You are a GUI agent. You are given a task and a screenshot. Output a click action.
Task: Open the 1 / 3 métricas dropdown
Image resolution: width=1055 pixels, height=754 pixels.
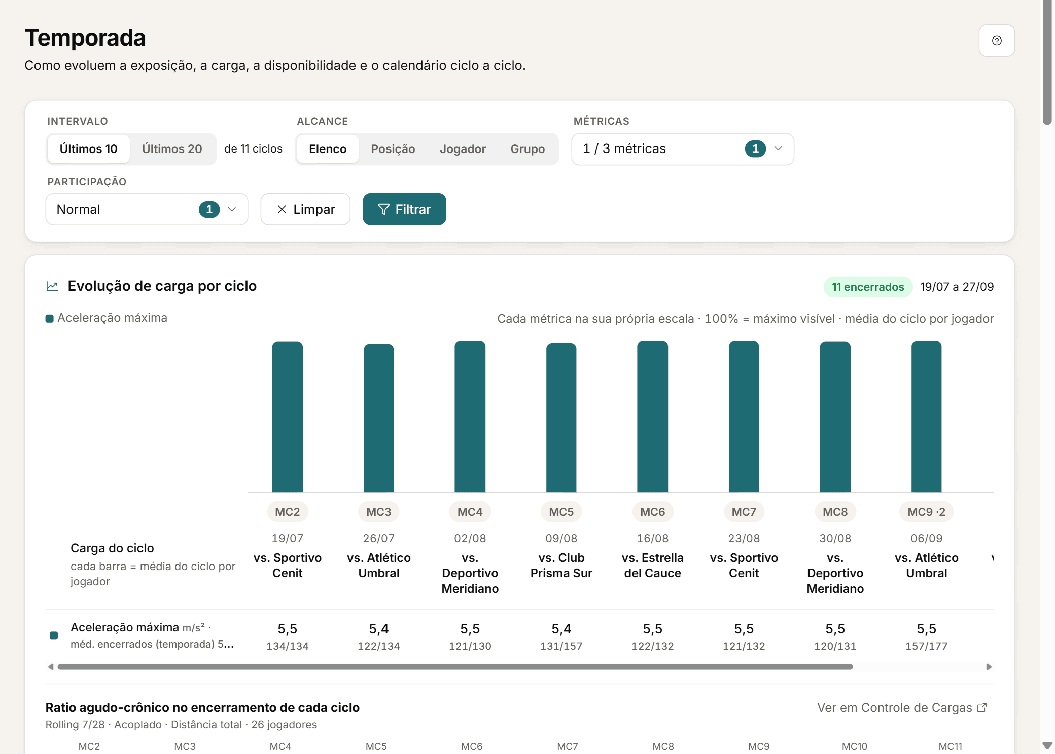click(x=683, y=149)
